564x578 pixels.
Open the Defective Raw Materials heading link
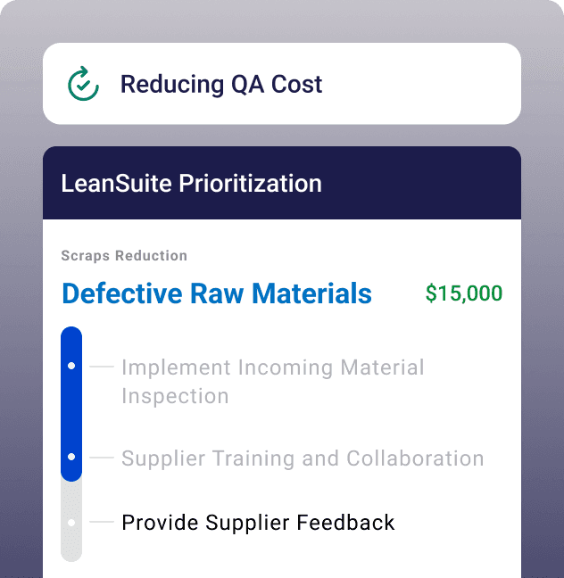point(217,293)
